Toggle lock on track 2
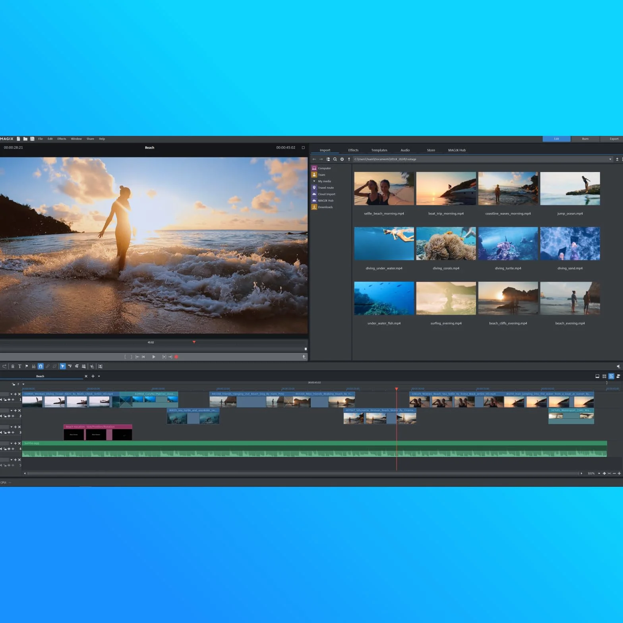The width and height of the screenshot is (623, 623). (5, 416)
